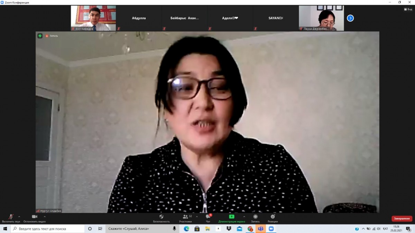
Task: Expand video options arrow next to camera
Action: click(44, 217)
